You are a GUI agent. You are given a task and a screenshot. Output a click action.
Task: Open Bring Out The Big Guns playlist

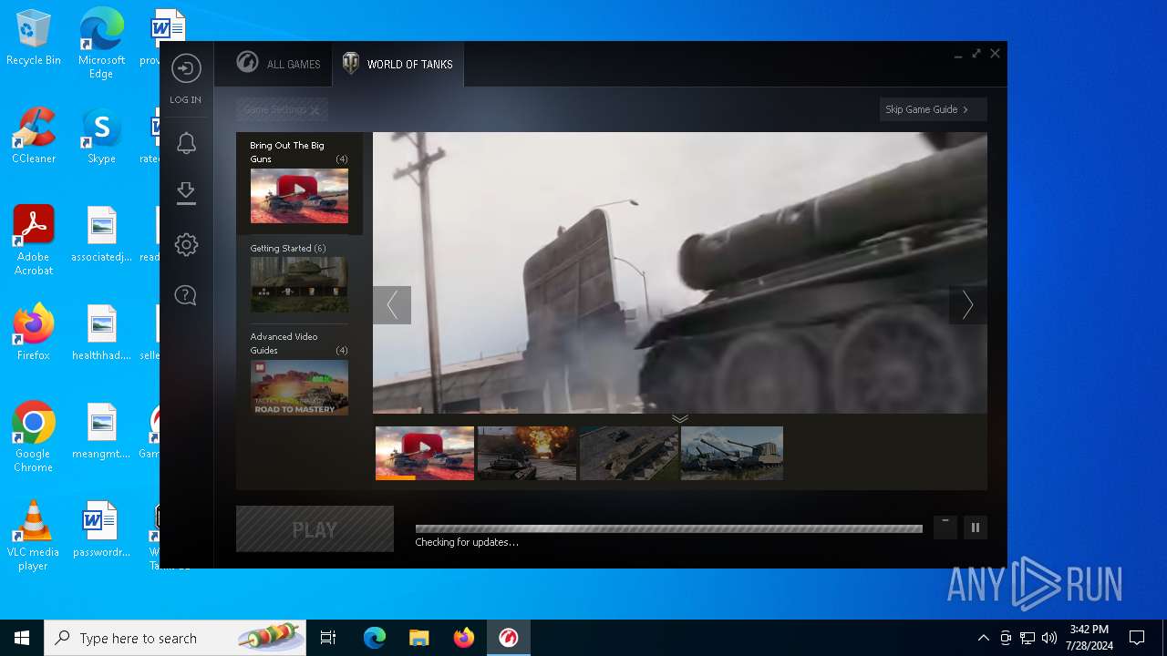[299, 183]
